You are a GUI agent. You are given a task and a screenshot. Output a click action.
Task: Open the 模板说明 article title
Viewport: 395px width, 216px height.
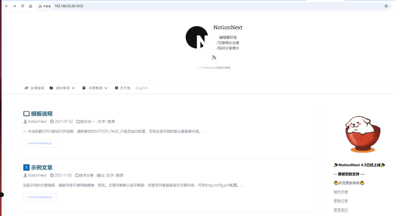[x=42, y=114]
